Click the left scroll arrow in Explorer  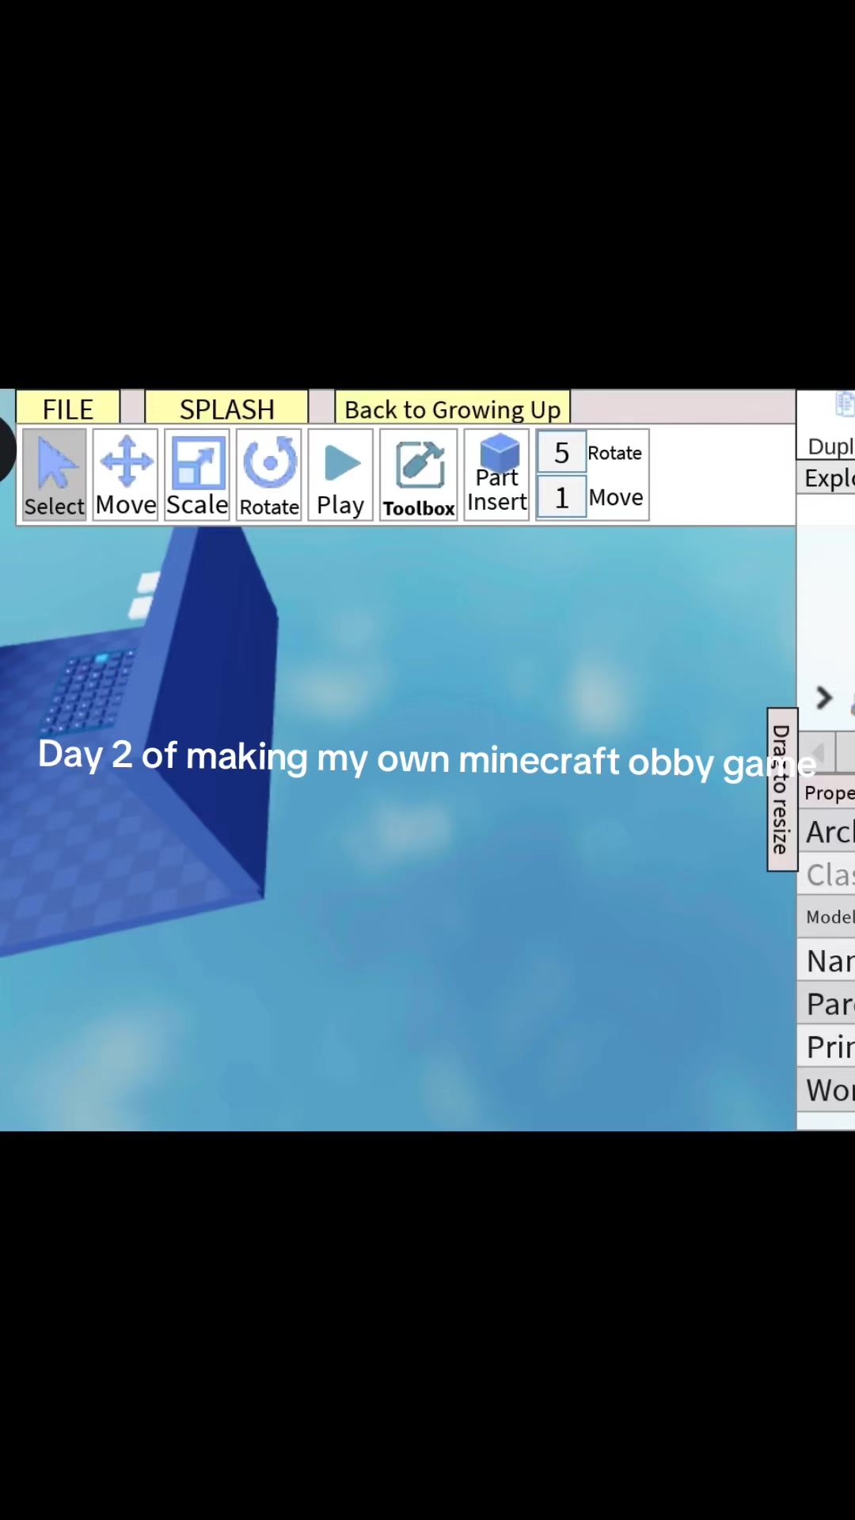point(819,752)
